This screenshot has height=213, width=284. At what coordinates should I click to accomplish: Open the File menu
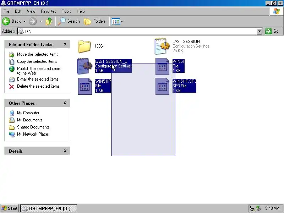[6, 11]
